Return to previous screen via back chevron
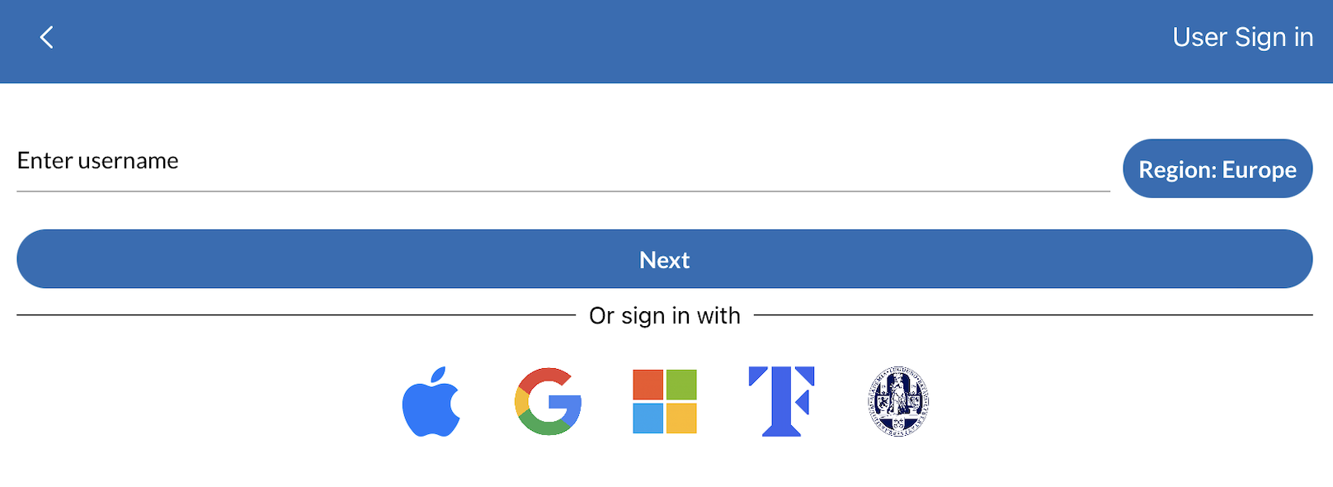This screenshot has height=487, width=1333. tap(47, 37)
